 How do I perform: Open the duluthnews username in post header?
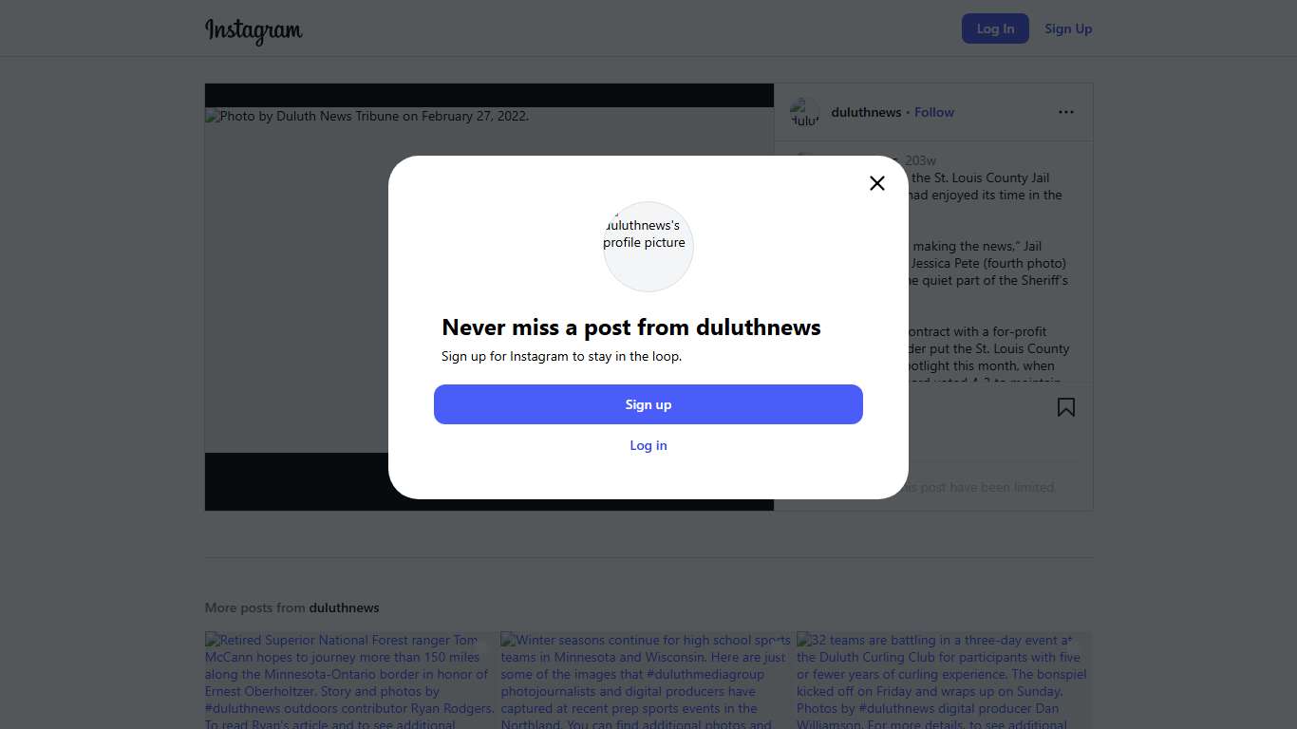(x=866, y=112)
